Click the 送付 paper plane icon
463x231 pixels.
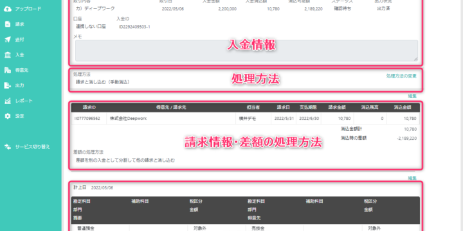point(8,40)
